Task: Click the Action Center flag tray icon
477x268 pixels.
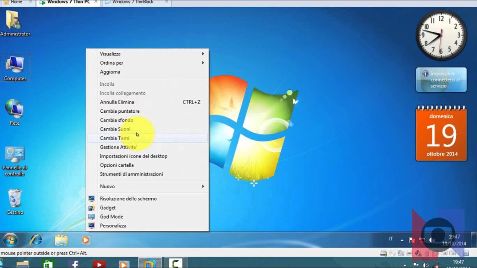Action: [412, 240]
